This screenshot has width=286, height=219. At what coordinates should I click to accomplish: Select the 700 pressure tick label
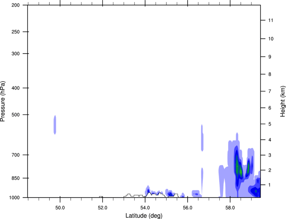(x=15, y=155)
